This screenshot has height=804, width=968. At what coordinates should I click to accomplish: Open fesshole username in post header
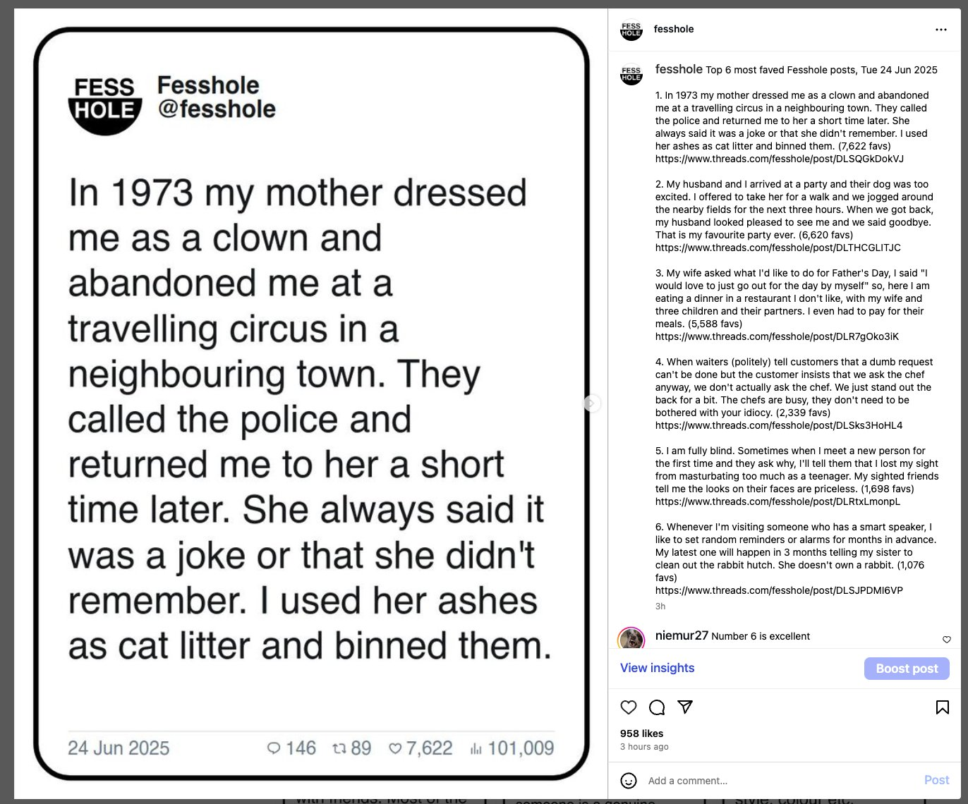click(674, 29)
